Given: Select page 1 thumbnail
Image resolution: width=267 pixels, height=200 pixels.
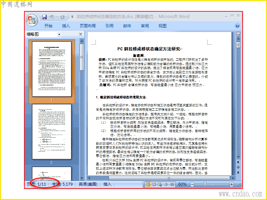Looking at the screenshot, I should click(x=52, y=69).
